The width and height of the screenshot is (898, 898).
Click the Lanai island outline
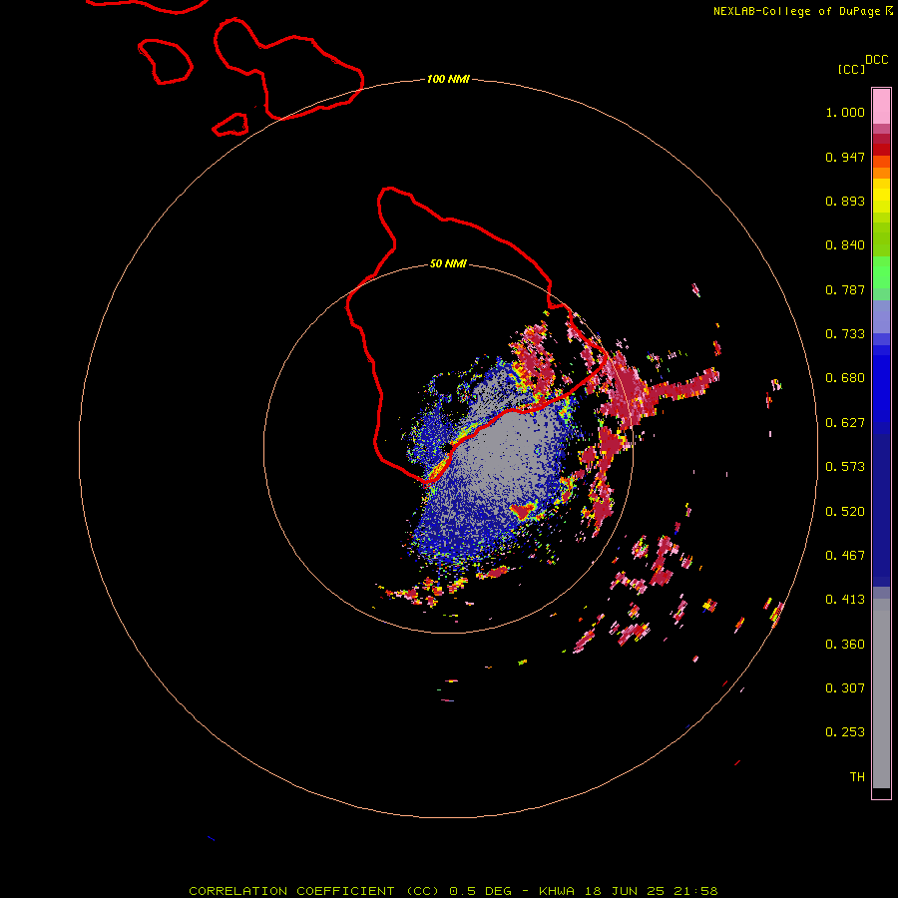[165, 61]
